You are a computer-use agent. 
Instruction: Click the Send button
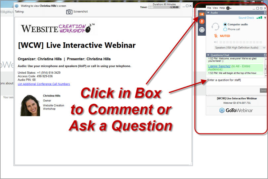(x=263, y=90)
